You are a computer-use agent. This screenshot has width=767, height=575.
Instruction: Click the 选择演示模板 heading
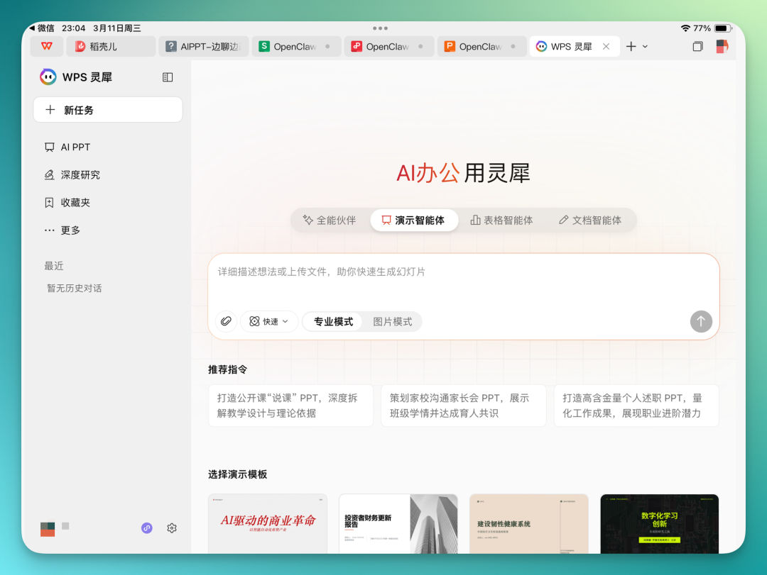(237, 474)
